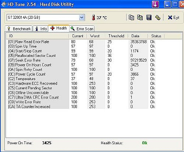184x152 pixels.
Task: Switch to the Benchmark tab
Action: (x=19, y=29)
